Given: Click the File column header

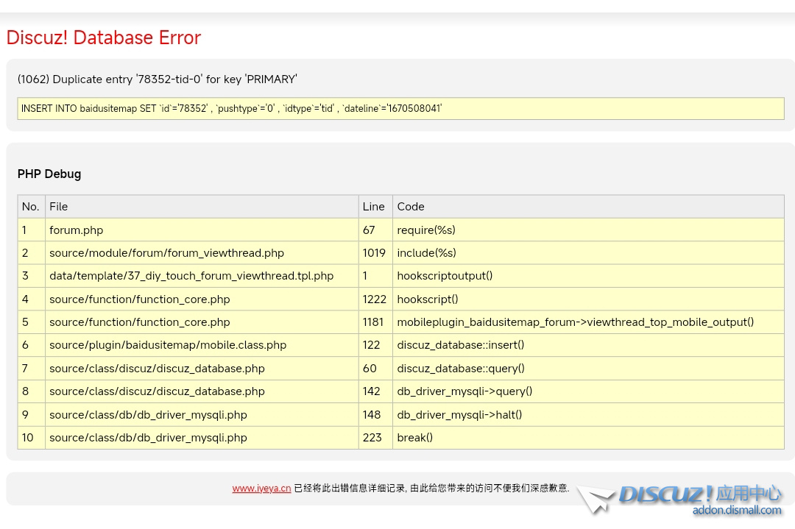Looking at the screenshot, I should 202,207.
